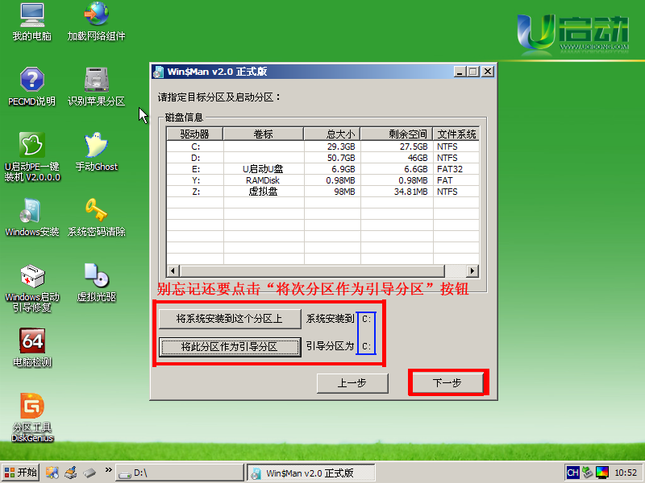
Task: Close the Win$Man dialog
Action: [488, 72]
